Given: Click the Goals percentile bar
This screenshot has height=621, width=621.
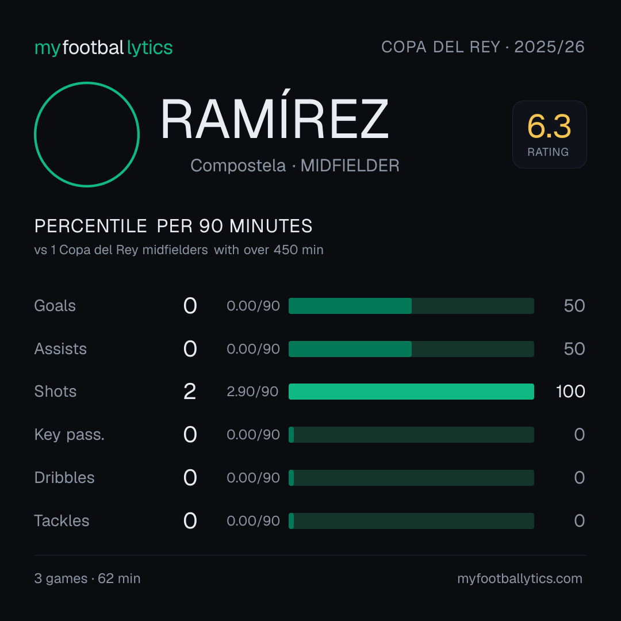Looking at the screenshot, I should [411, 306].
